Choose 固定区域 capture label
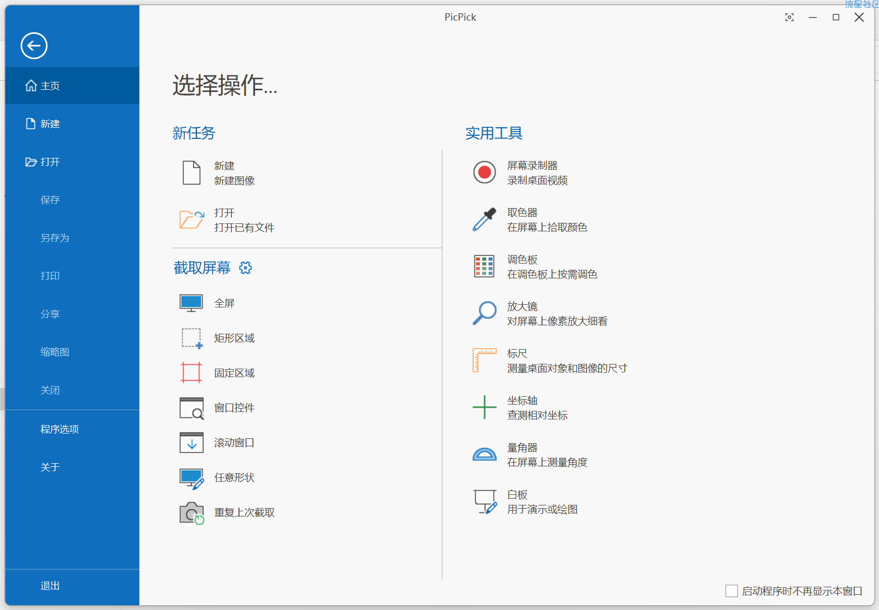The image size is (879, 610). pos(234,373)
